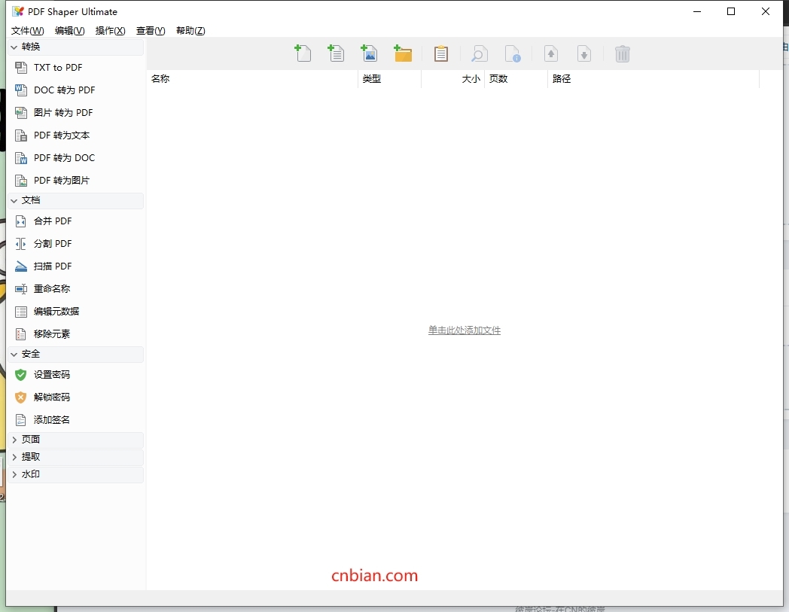The image size is (789, 612).
Task: Expand the 水印 section
Action: (x=76, y=474)
